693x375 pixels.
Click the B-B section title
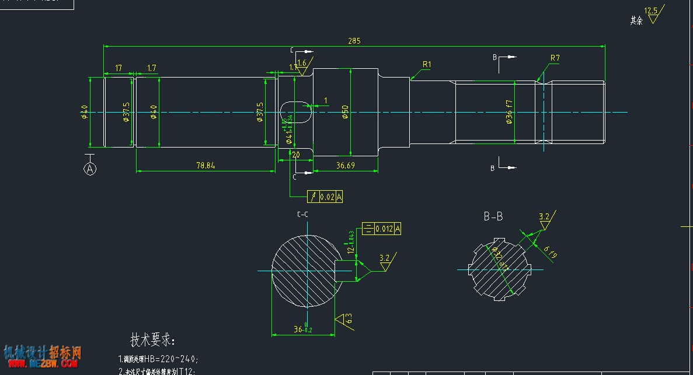(493, 216)
